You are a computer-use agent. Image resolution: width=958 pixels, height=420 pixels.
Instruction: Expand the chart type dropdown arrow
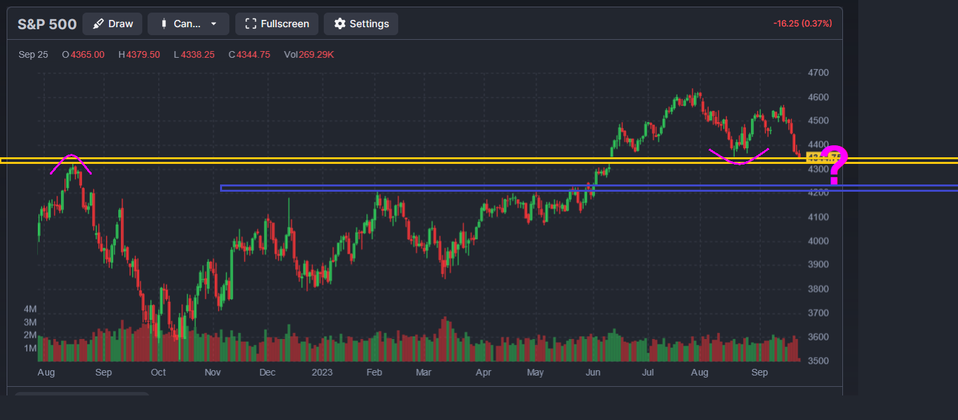pos(213,24)
